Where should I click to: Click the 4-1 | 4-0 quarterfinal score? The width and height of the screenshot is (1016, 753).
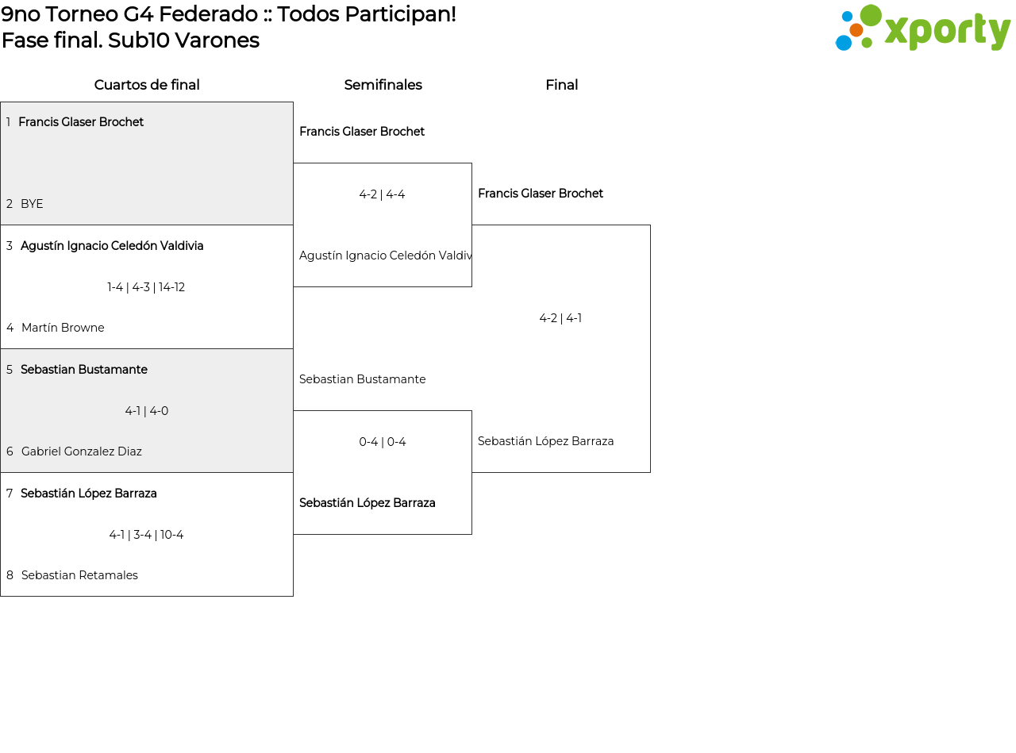point(146,411)
